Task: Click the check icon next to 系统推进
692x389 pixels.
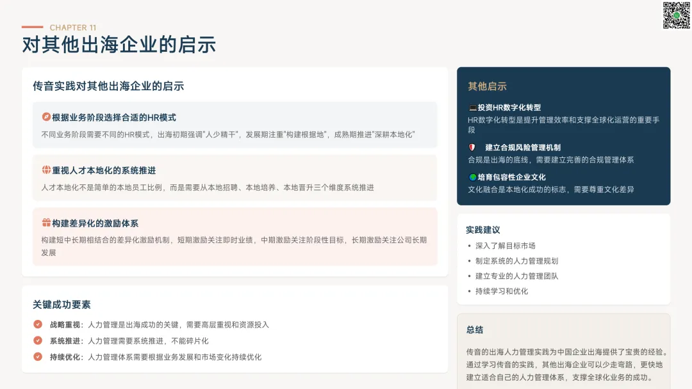Action: pos(38,340)
